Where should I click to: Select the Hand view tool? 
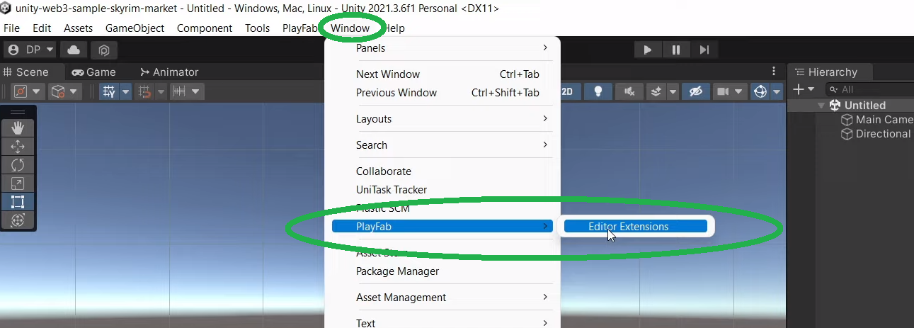(18, 128)
